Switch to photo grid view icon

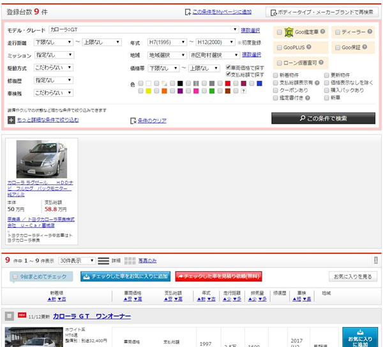coord(130,261)
